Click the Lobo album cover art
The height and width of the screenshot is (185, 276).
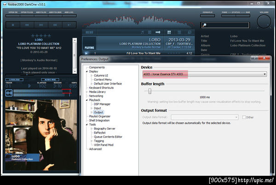(x=41, y=135)
